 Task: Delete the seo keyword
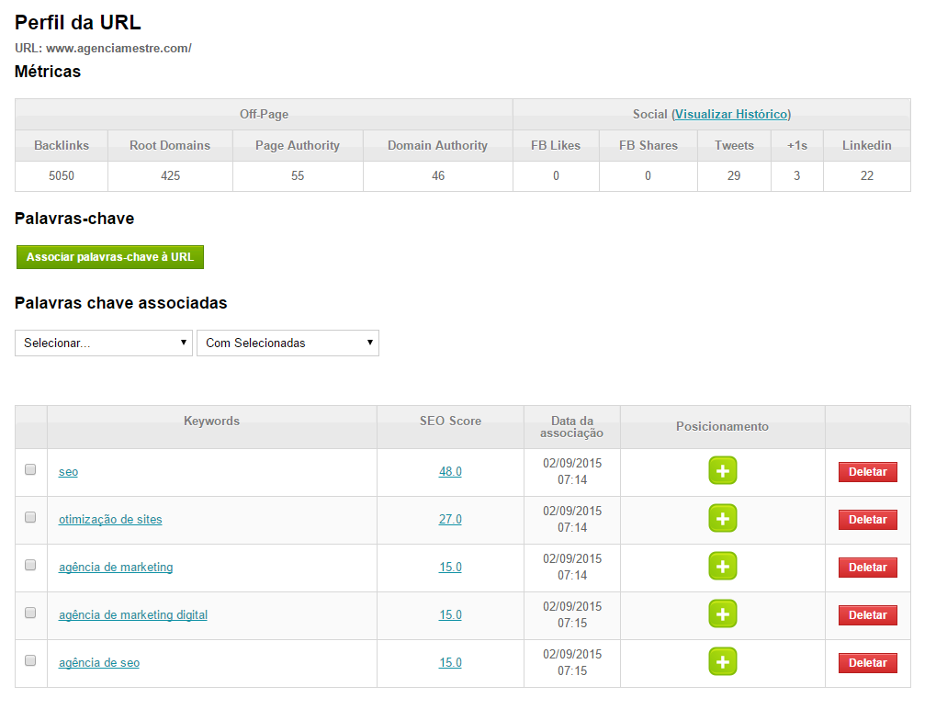click(x=867, y=472)
